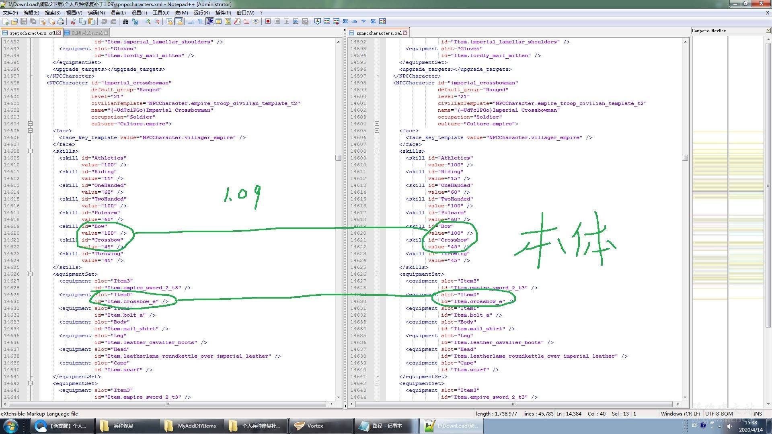Click the Paste toolbar icon
The width and height of the screenshot is (772, 434).
click(92, 21)
